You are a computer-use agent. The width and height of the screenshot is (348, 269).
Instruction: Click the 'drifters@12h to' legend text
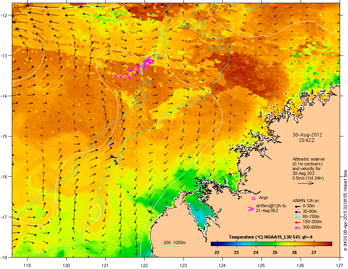(x=271, y=206)
